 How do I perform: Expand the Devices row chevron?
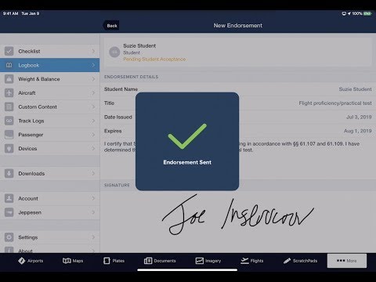coord(93,148)
